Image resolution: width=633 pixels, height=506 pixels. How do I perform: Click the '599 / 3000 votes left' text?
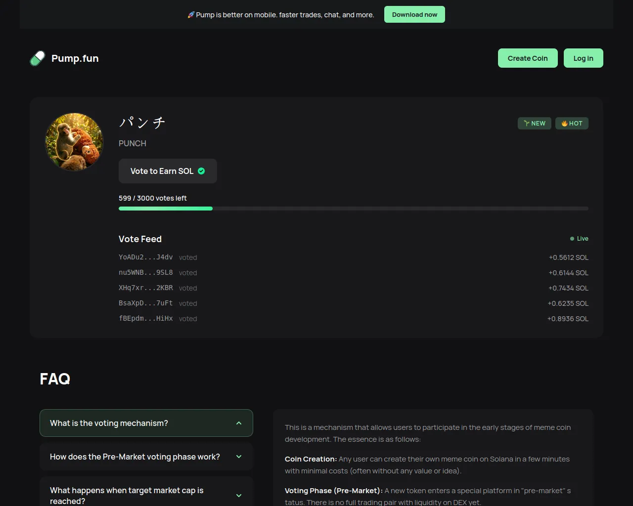click(153, 198)
